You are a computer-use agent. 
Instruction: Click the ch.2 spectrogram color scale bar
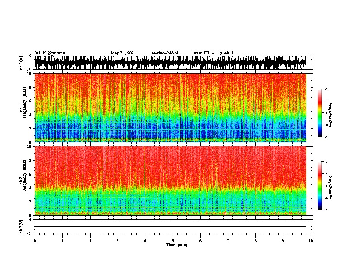pos(320,186)
